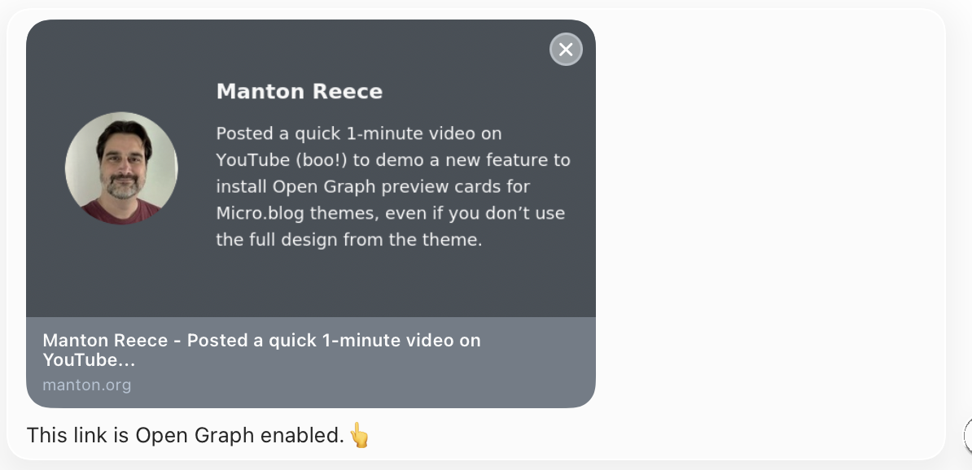Click the partial circular button at right edge

click(x=968, y=436)
